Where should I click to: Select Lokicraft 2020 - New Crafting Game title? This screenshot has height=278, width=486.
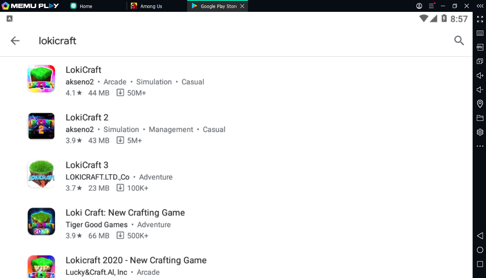136,260
